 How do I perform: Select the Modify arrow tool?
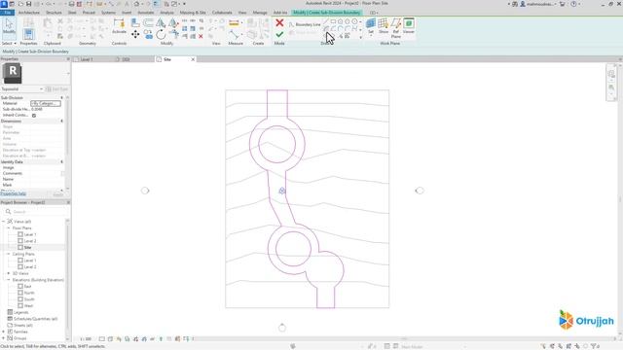[9, 26]
